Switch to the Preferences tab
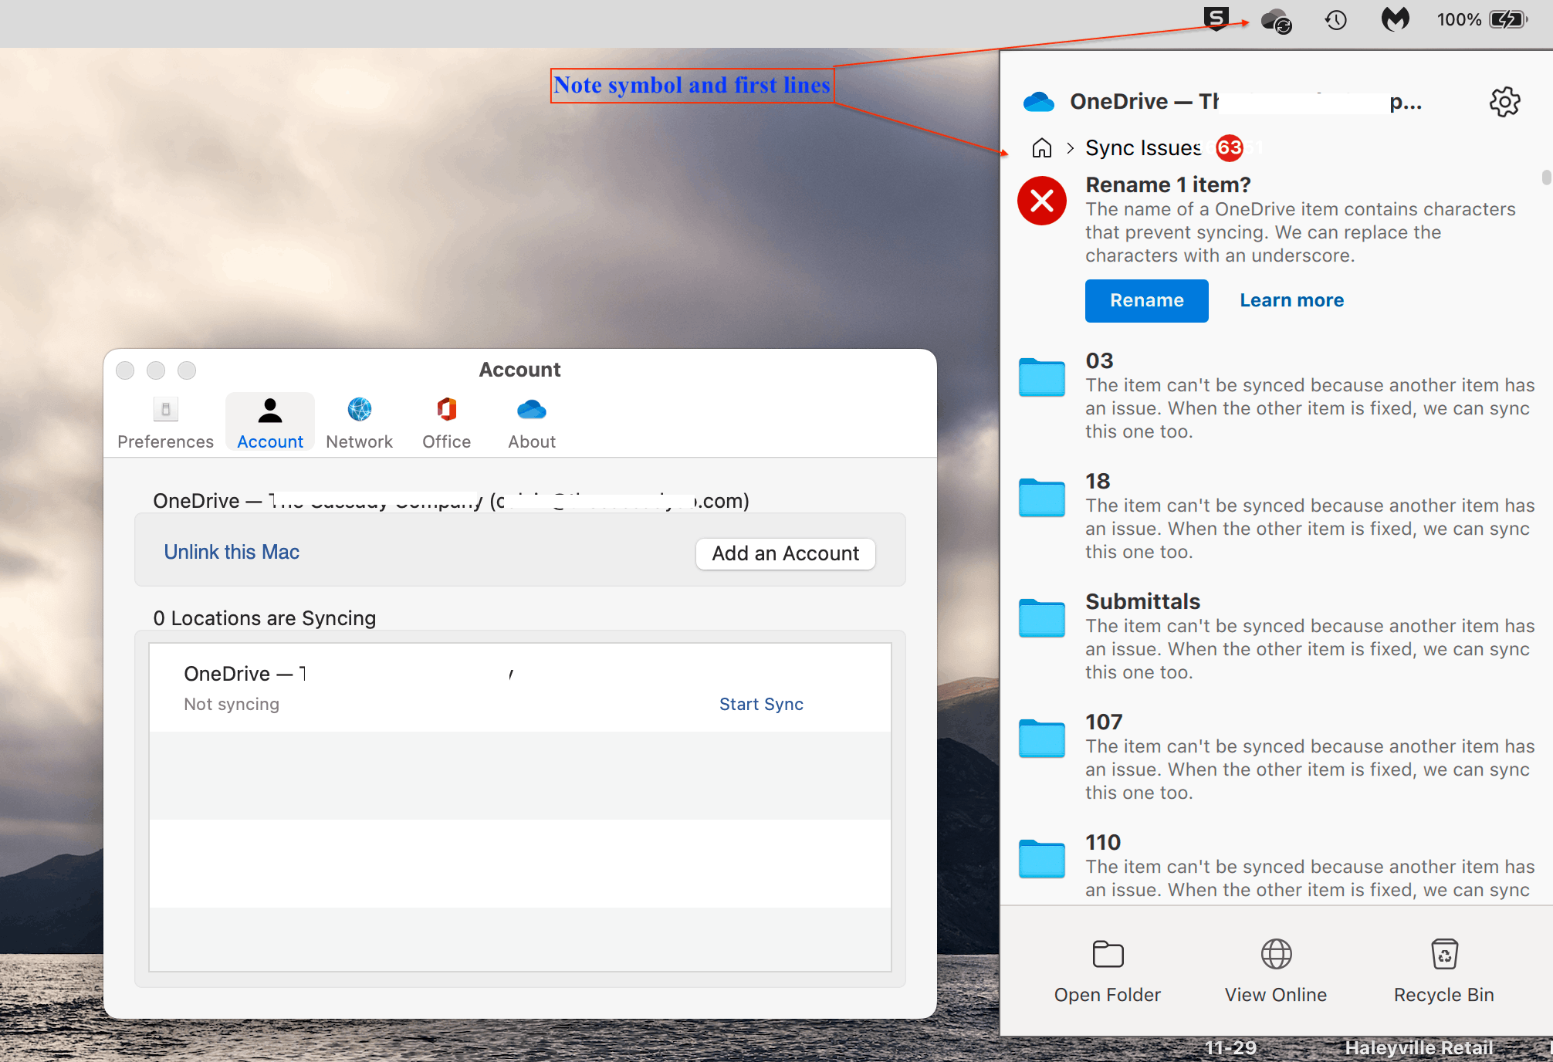Viewport: 1553px width, 1062px height. pyautogui.click(x=166, y=423)
